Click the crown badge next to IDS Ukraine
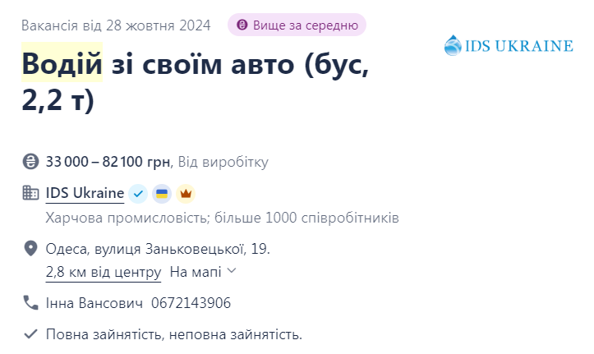Viewport: 594px width, 354px height. point(186,194)
